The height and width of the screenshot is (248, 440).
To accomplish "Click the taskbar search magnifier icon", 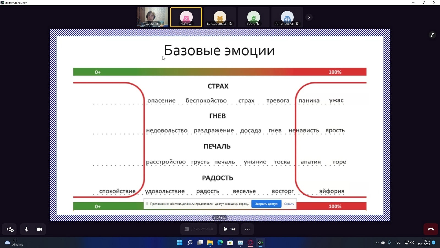I will pos(190,242).
